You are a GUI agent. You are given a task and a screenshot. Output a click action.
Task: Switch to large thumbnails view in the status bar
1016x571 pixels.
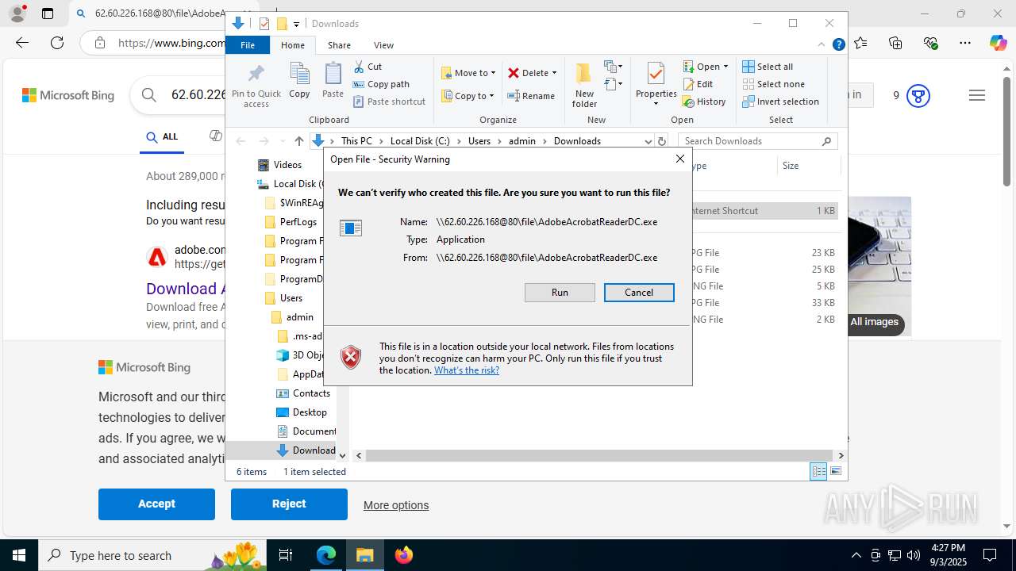click(836, 472)
